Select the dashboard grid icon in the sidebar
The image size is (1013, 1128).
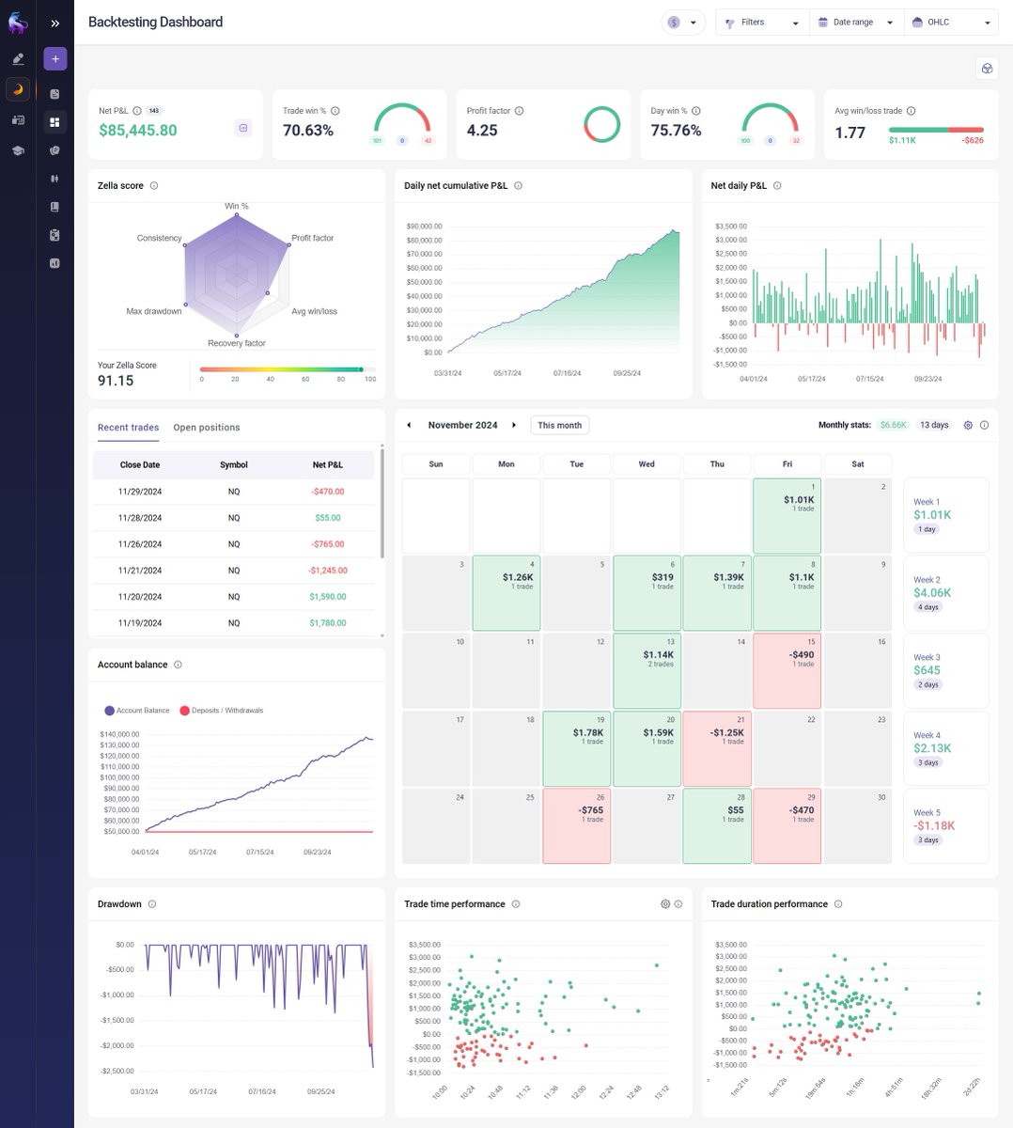55,122
